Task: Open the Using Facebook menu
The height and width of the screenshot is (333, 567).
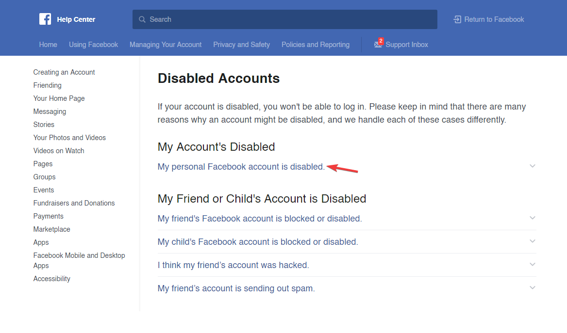Action: (93, 45)
